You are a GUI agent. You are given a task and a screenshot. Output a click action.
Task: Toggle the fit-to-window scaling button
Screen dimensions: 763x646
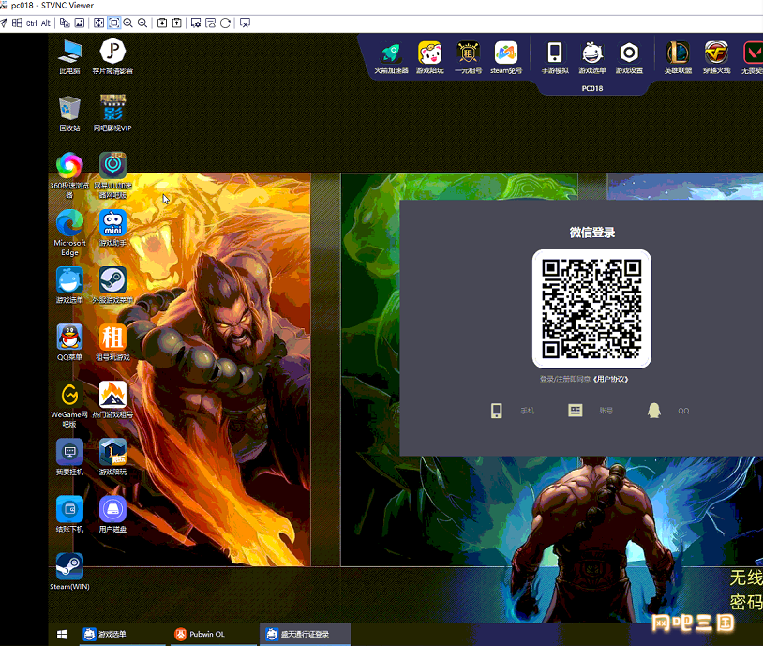[x=113, y=23]
